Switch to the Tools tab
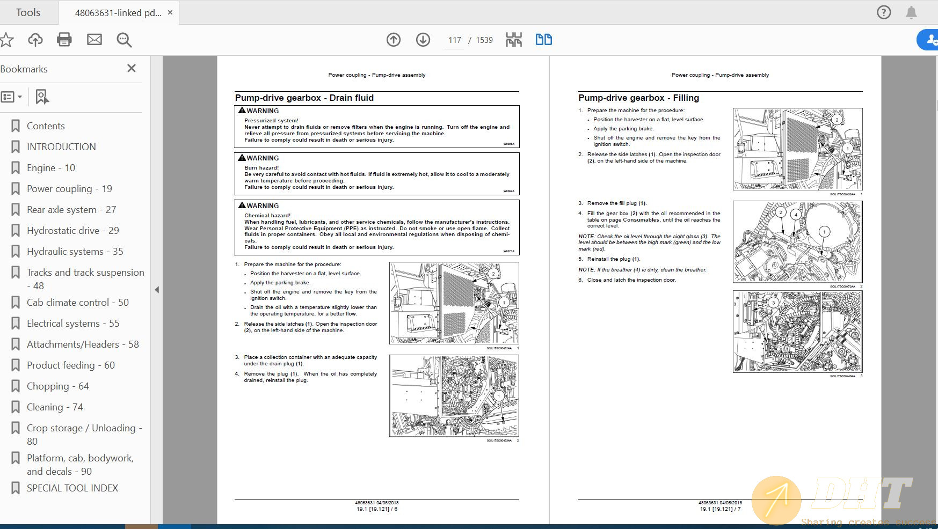938x529 pixels. pos(28,12)
